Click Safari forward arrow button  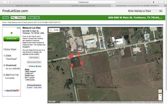[5, 2]
